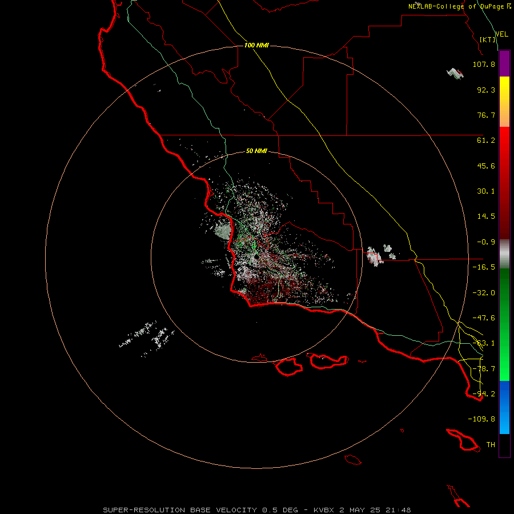Pick the bright green segment near -78.7
The height and width of the screenshot is (514, 514).
pos(504,369)
